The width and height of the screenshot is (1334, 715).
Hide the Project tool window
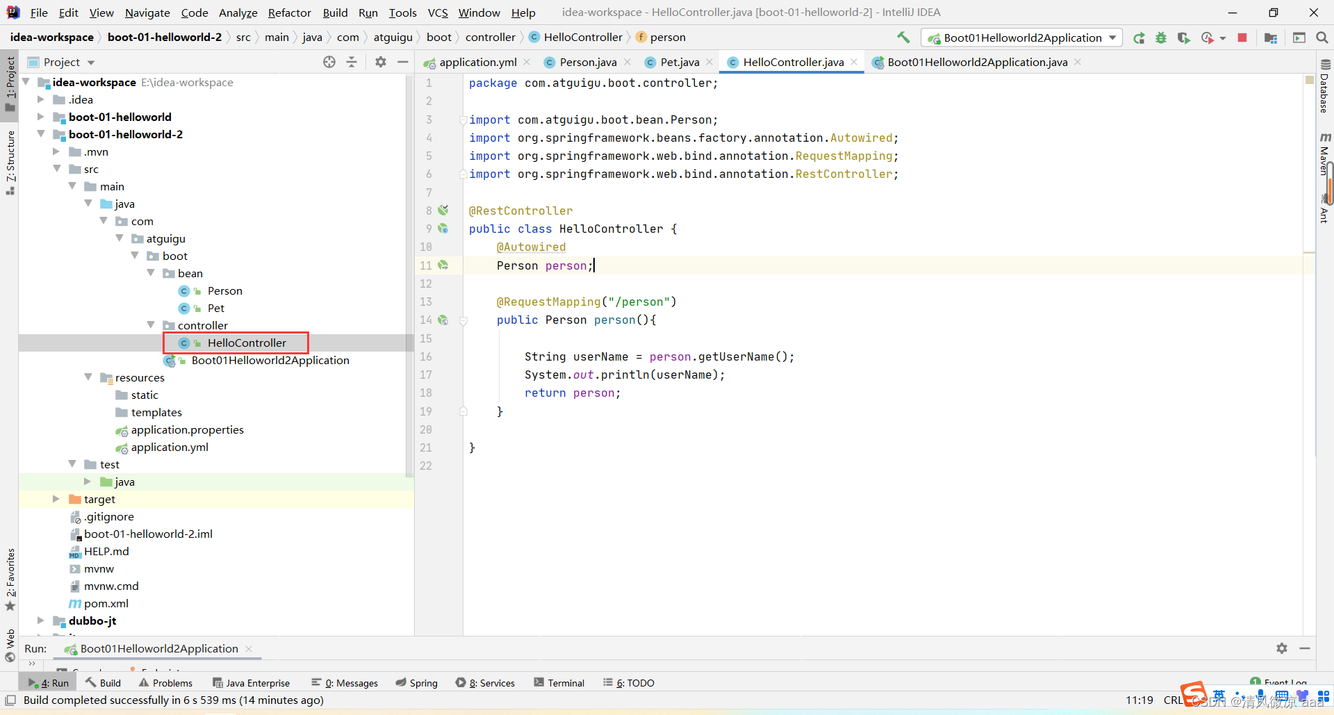[x=403, y=62]
